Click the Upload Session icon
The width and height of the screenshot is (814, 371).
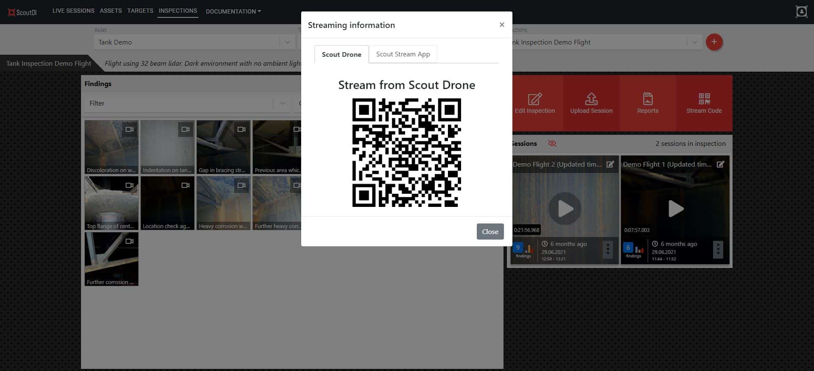pyautogui.click(x=591, y=99)
